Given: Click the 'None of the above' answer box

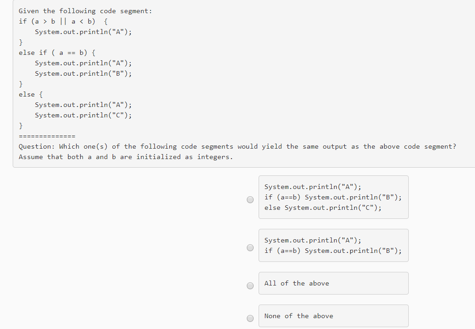Looking at the screenshot, I should pos(333,315).
